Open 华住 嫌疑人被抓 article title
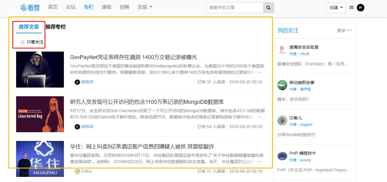This screenshot has width=387, height=182. coord(142,146)
